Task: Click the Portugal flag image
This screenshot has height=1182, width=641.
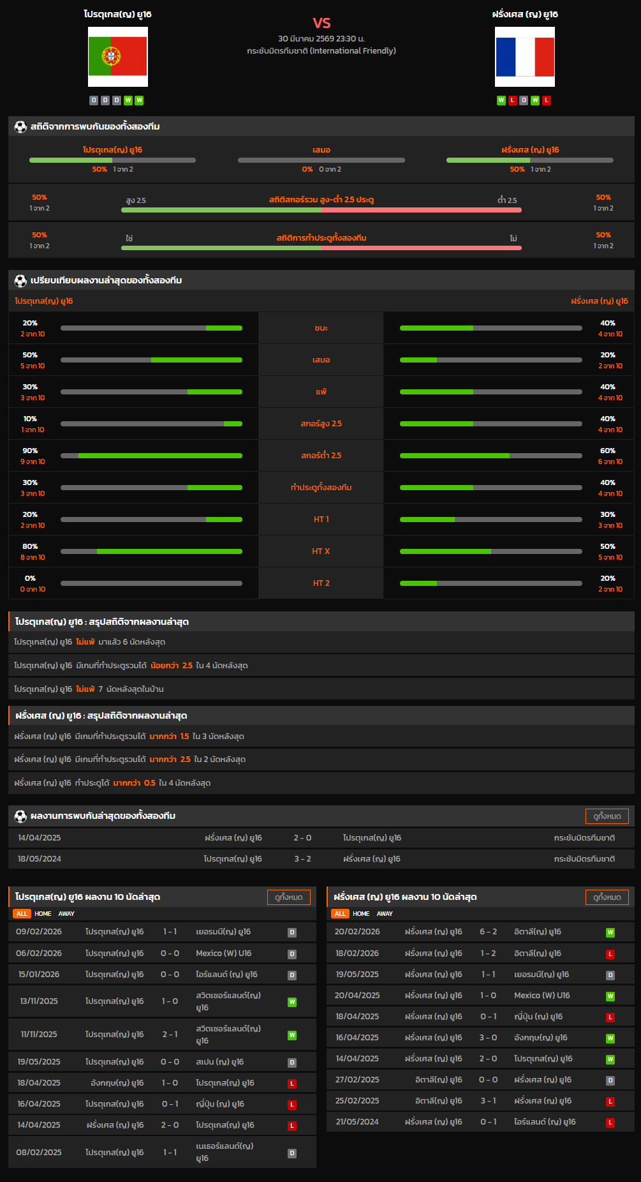Action: pos(118,57)
